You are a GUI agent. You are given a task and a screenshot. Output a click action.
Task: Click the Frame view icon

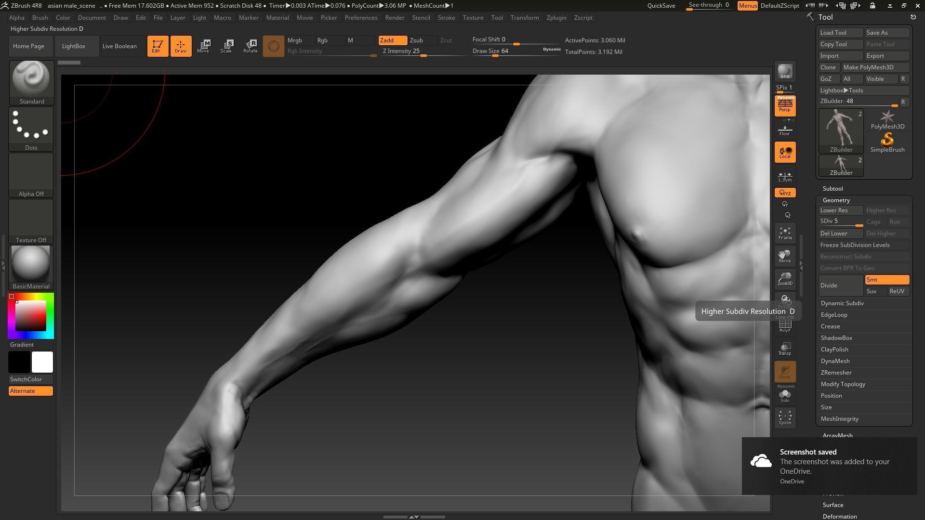coord(785,234)
